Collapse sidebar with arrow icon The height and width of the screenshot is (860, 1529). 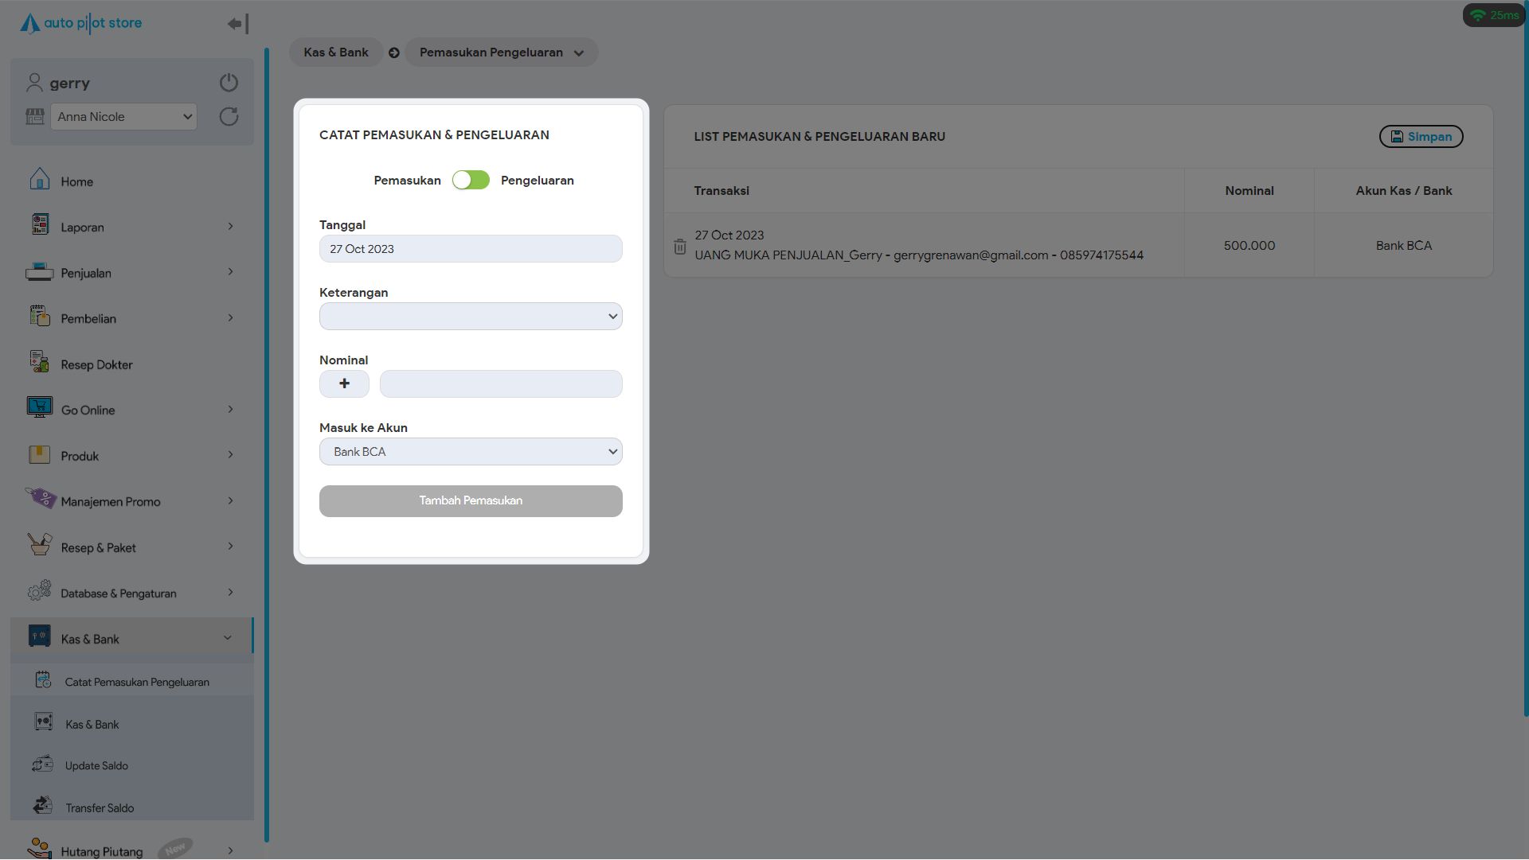[x=237, y=24]
